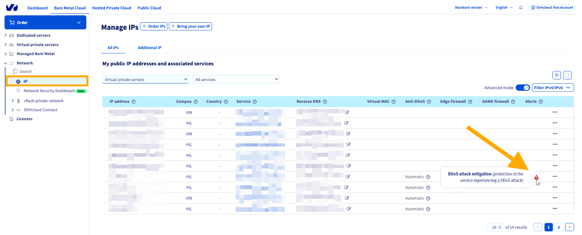Viewport: 582px width, 235px height.
Task: Switch to the Additional IP tab
Action: point(149,47)
